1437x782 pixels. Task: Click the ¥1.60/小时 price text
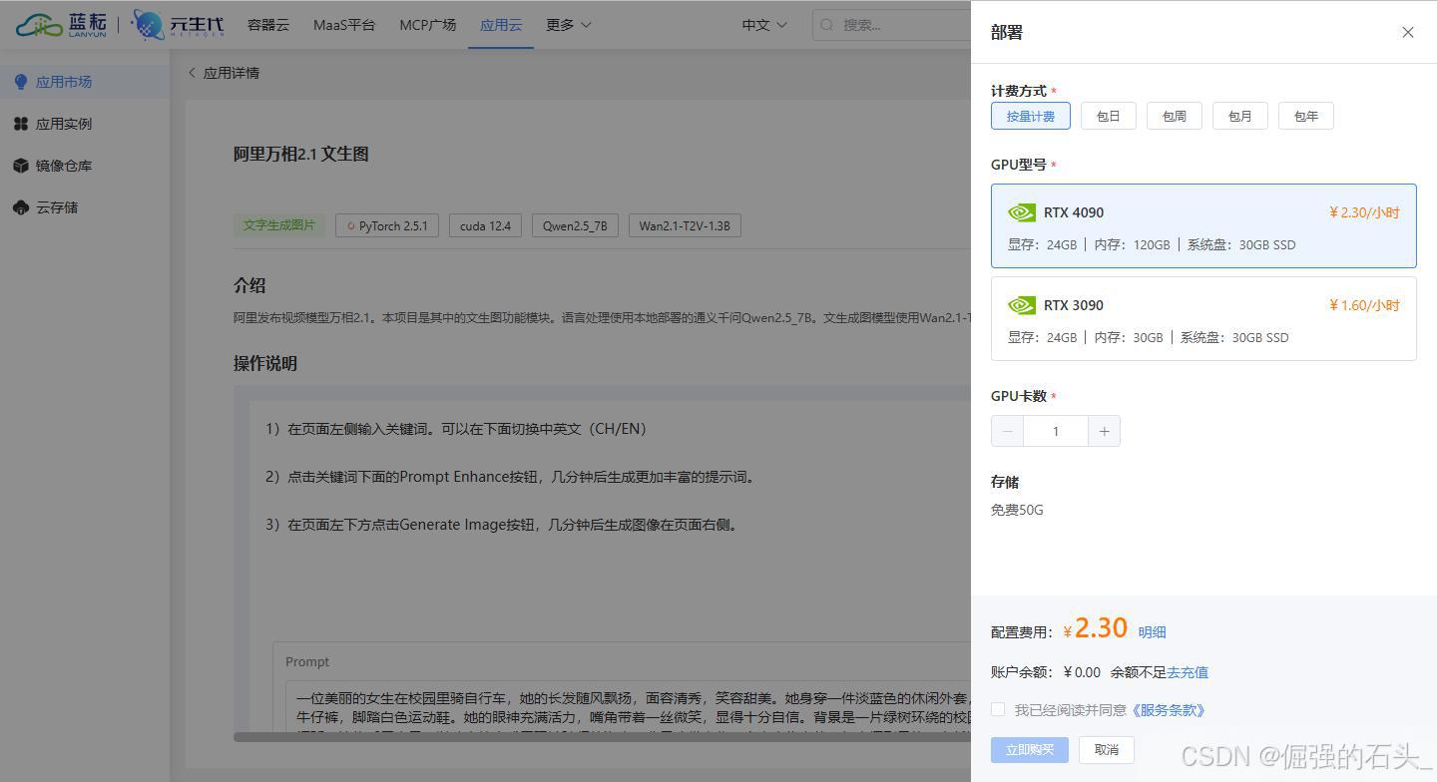1364,305
